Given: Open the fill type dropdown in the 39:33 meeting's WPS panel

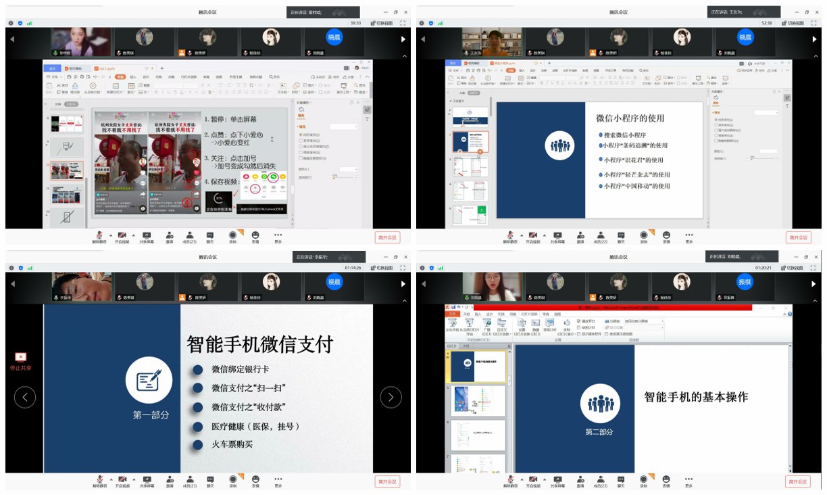Looking at the screenshot, I should click(x=344, y=126).
